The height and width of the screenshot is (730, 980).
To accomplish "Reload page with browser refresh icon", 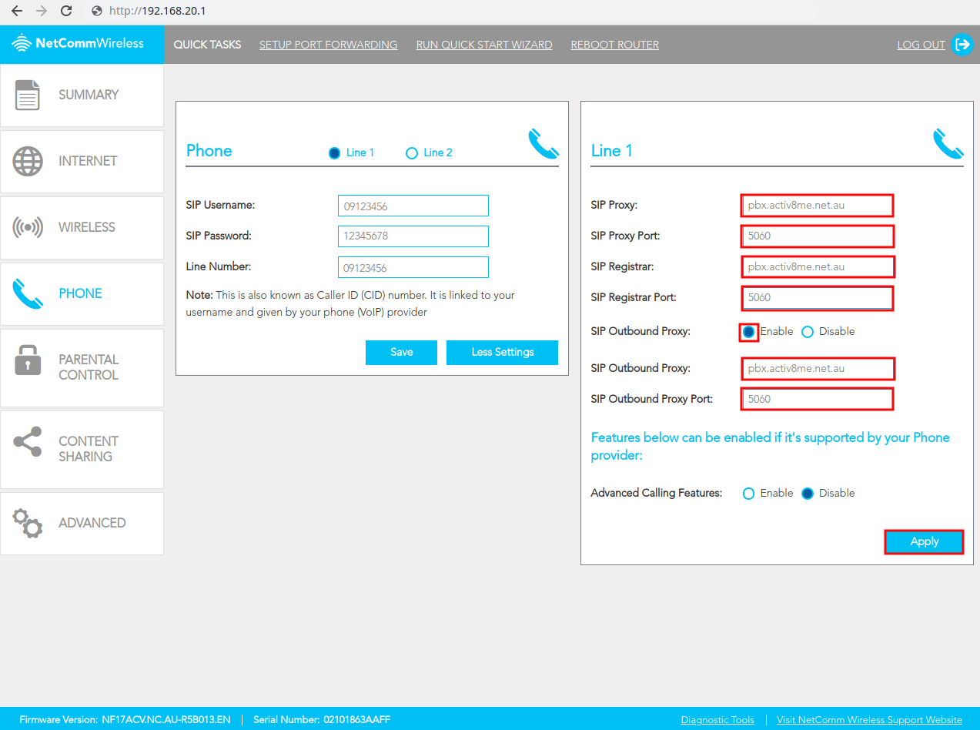I will click(x=66, y=11).
